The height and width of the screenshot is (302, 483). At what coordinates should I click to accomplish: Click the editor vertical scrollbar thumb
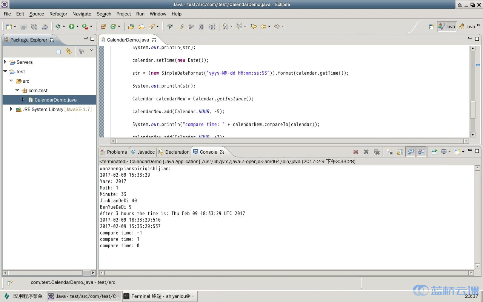point(472,109)
